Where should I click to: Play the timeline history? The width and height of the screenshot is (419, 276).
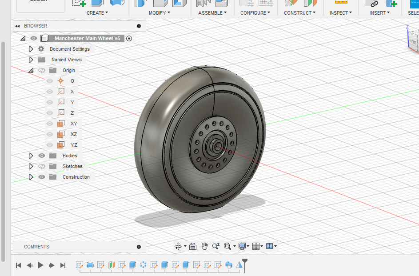click(x=40, y=265)
